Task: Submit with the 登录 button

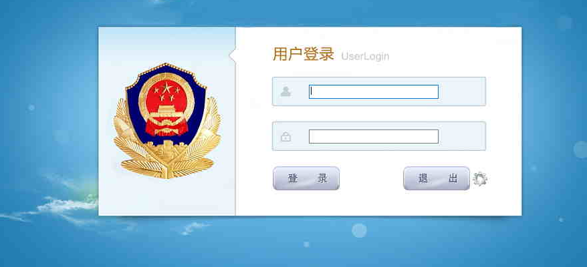Action: coord(306,178)
